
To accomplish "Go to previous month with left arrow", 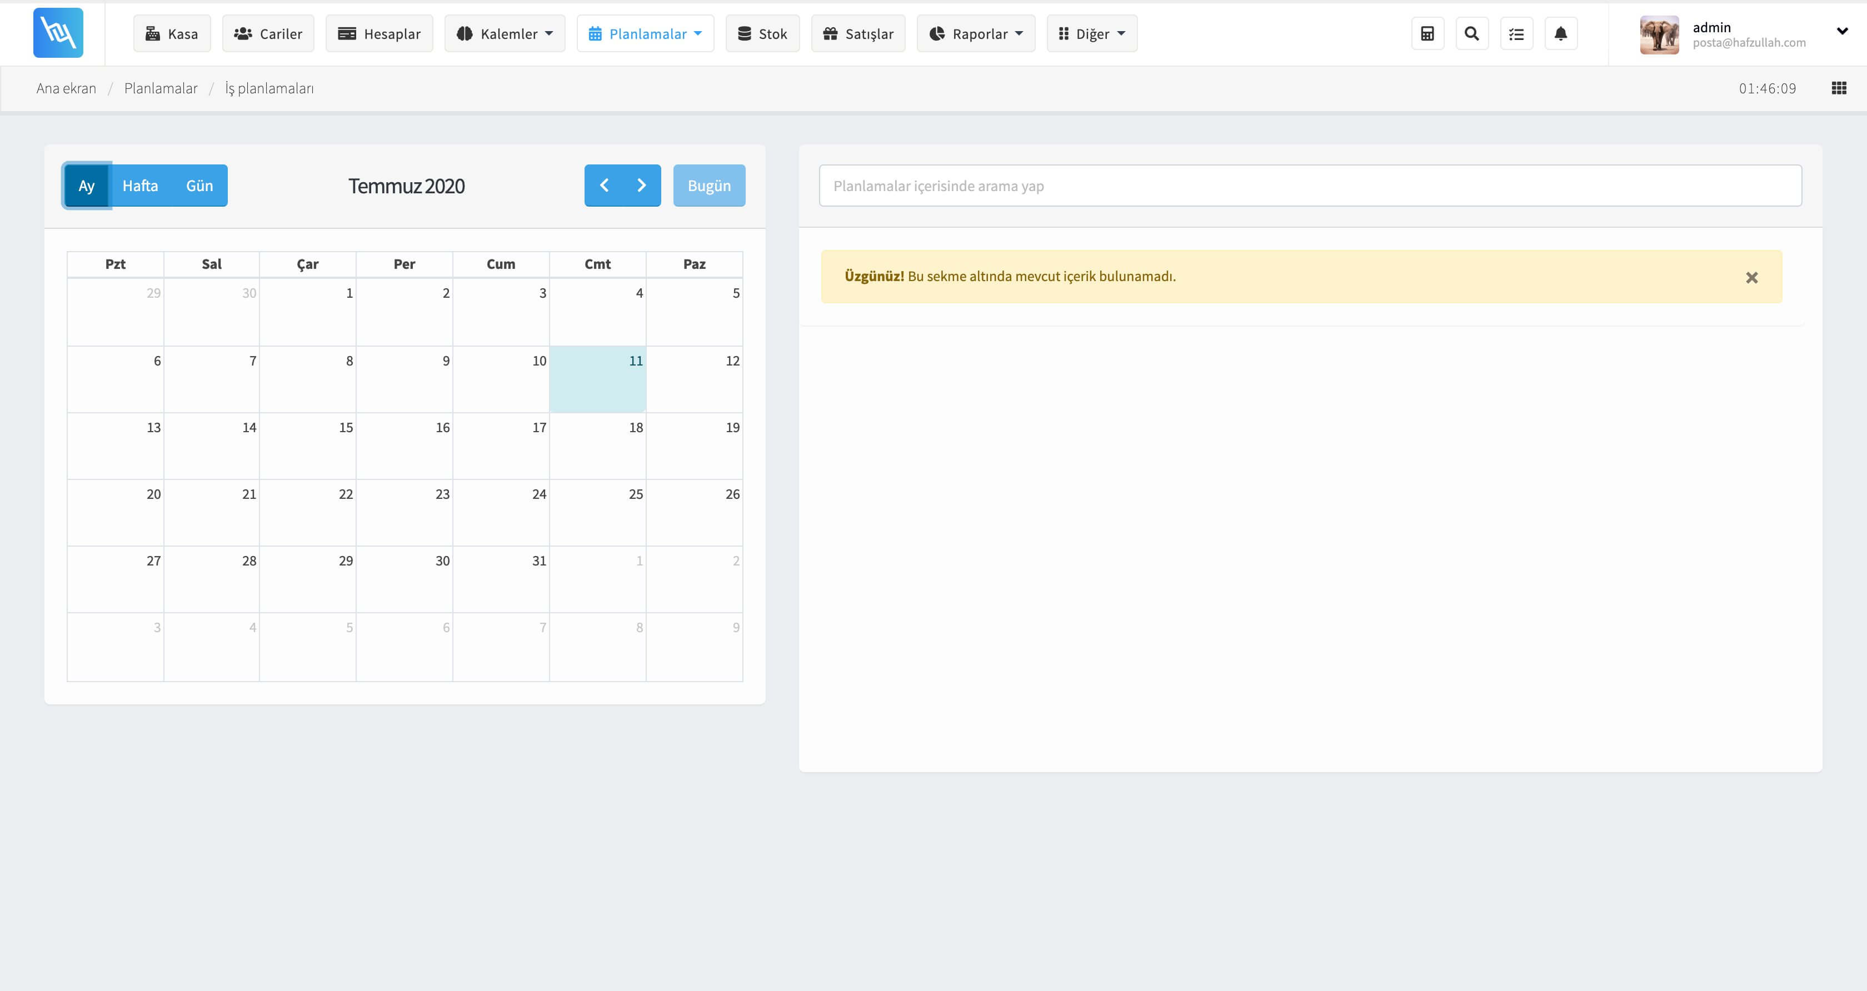I will 604,186.
